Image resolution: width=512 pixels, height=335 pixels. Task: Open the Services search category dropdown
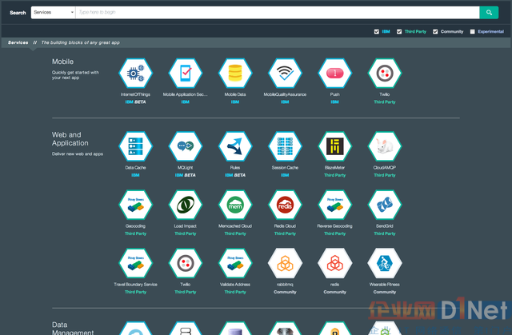54,13
